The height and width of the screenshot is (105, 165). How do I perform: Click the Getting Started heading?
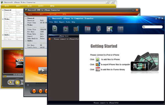[x=104, y=46]
